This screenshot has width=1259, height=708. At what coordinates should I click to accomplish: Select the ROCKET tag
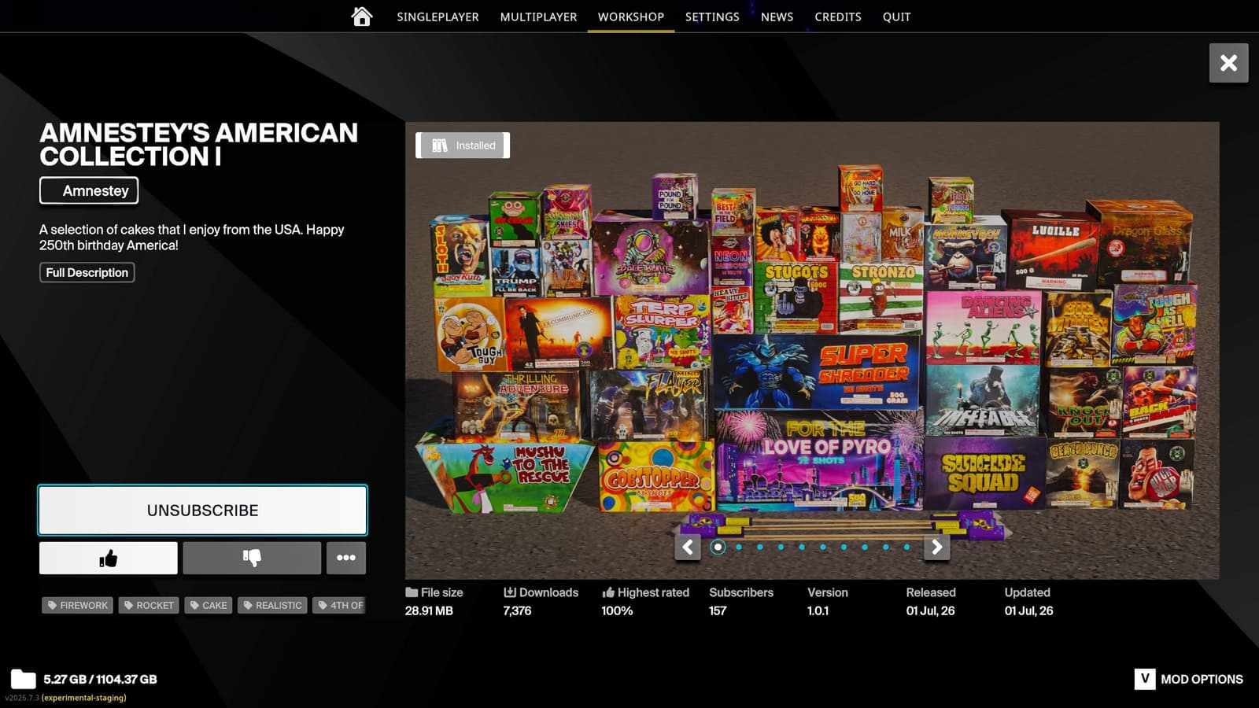click(149, 605)
